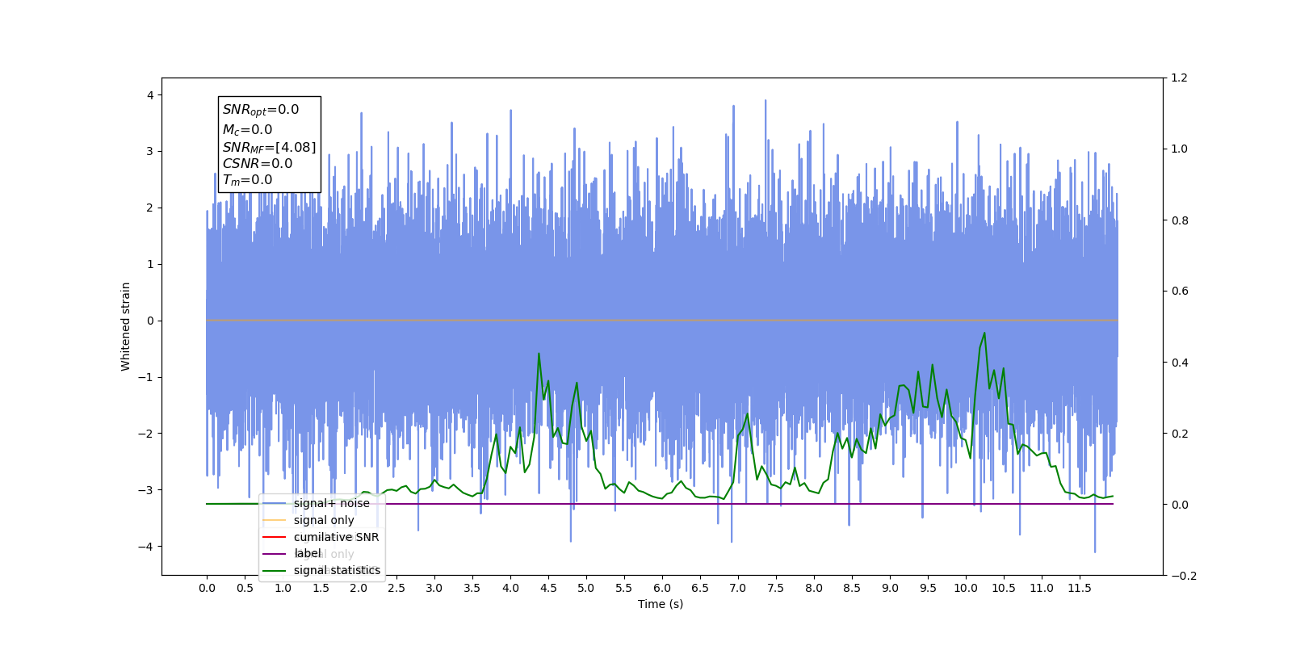Click the green curve's peak near 4.4 s
This screenshot has width=1292, height=646.
coord(539,354)
